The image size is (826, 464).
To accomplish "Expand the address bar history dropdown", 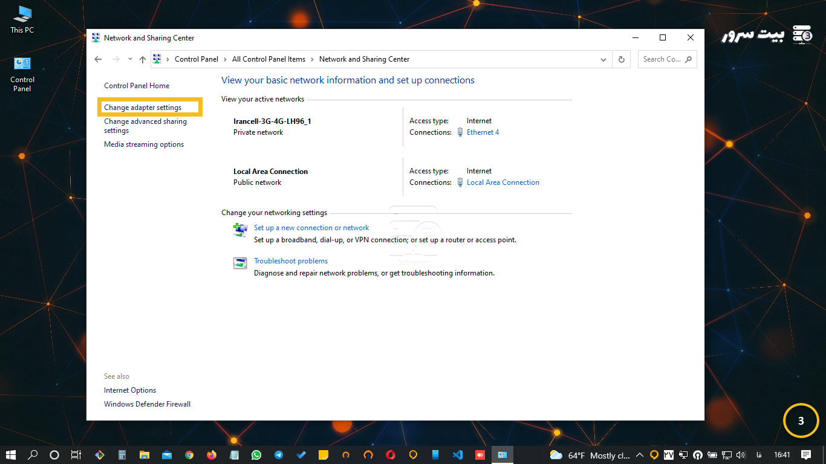I will (603, 59).
